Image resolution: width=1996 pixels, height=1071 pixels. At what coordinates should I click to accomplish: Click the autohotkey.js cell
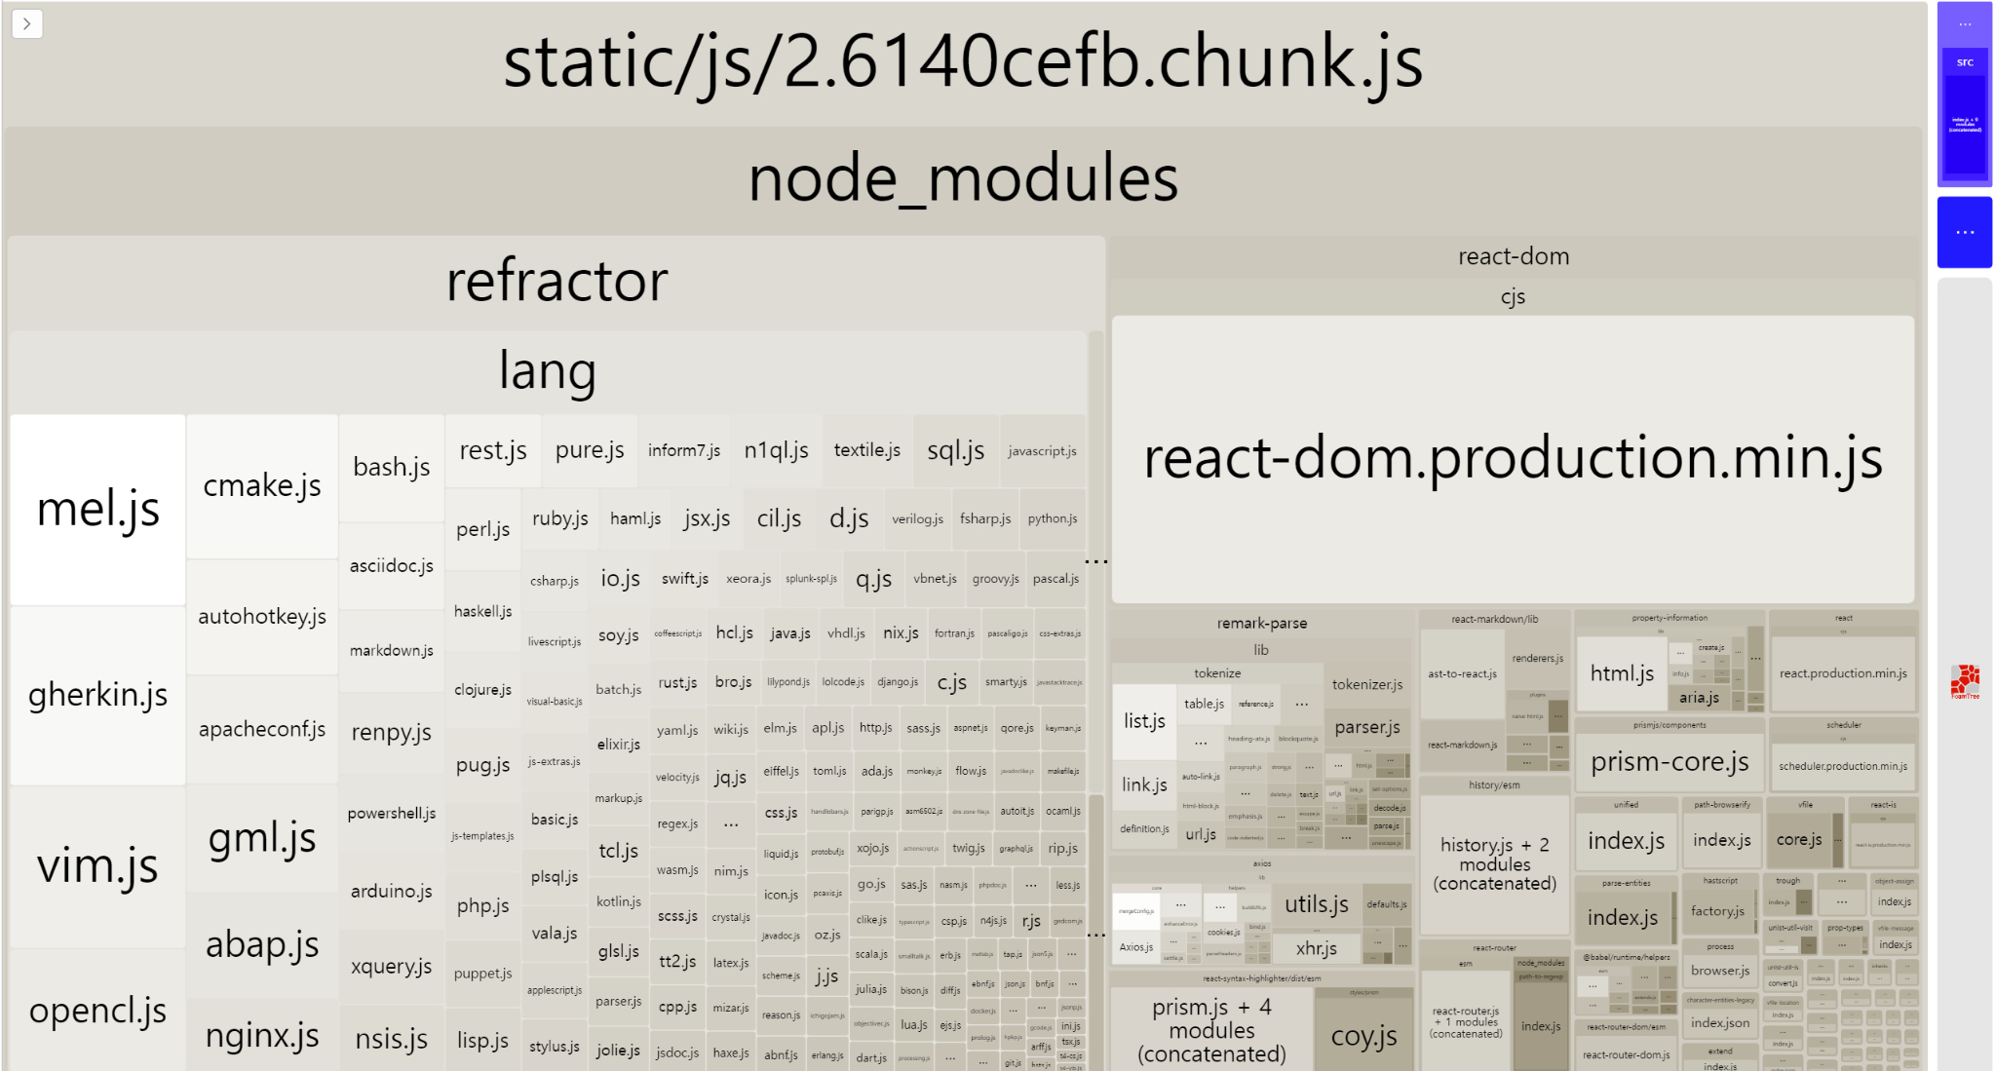click(x=262, y=617)
